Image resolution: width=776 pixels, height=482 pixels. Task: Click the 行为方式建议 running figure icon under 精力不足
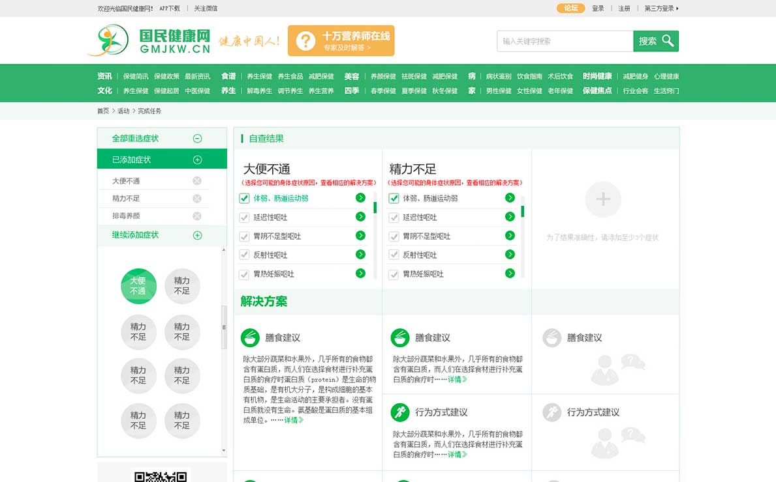pyautogui.click(x=400, y=412)
